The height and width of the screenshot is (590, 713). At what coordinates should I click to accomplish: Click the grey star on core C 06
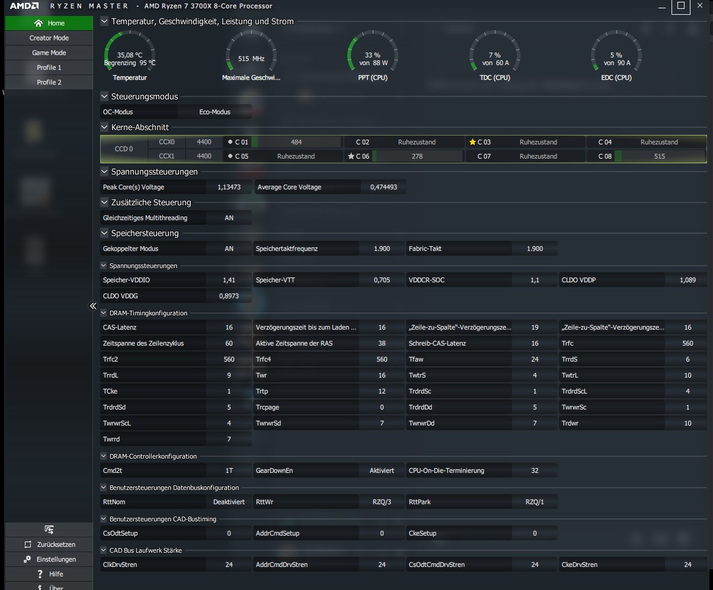[351, 156]
